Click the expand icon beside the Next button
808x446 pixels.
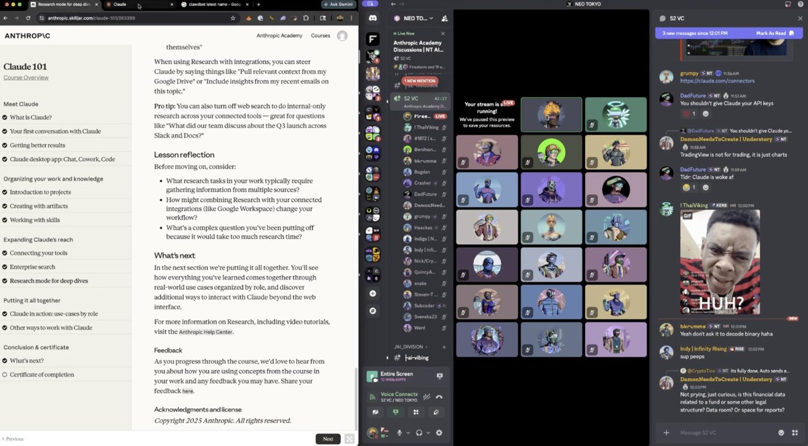coord(349,439)
